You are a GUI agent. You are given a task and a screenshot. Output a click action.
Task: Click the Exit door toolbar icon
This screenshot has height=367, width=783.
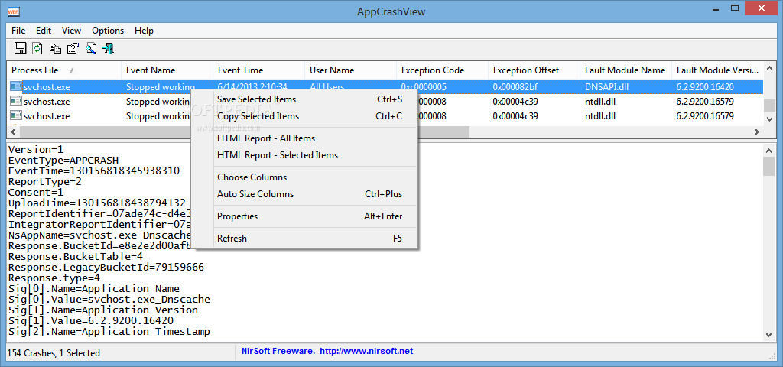[108, 48]
